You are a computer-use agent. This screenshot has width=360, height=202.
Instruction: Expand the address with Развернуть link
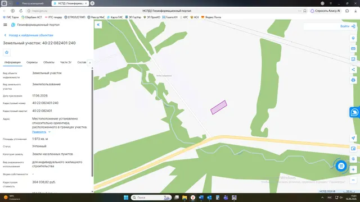pos(41,132)
